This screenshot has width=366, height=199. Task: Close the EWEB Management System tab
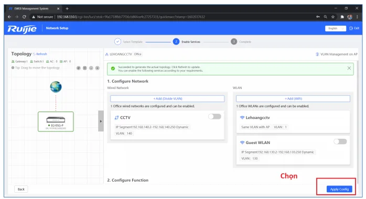point(58,8)
